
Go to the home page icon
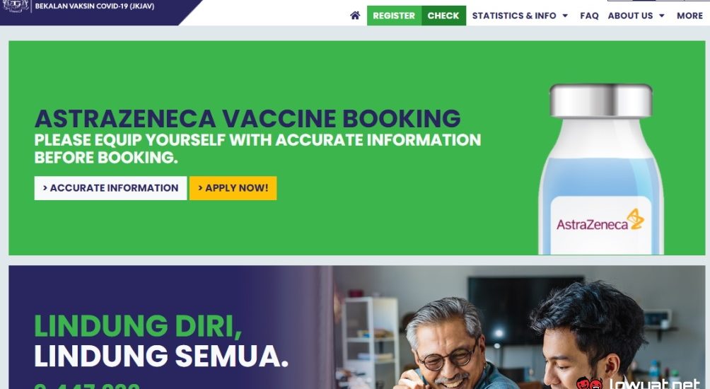[355, 16]
